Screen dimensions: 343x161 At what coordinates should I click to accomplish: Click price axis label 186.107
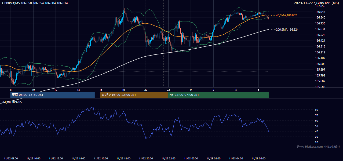coord(320,58)
